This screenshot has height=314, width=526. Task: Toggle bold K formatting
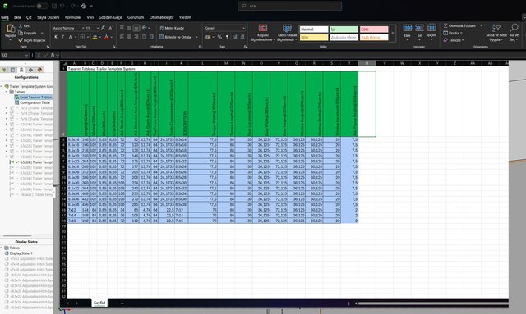click(x=56, y=37)
